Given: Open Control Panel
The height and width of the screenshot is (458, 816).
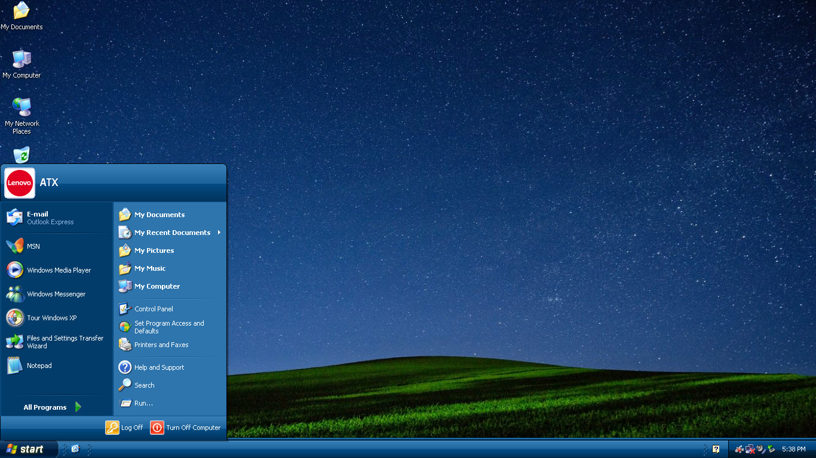Looking at the screenshot, I should tap(170, 309).
